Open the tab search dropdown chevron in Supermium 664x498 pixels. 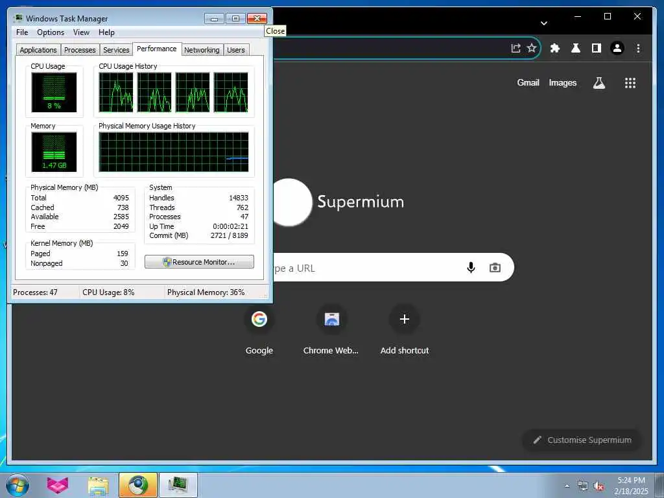click(x=544, y=23)
